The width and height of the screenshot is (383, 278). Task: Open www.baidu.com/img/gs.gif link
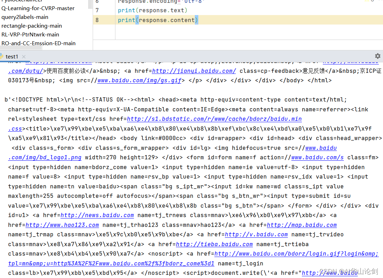point(139,81)
